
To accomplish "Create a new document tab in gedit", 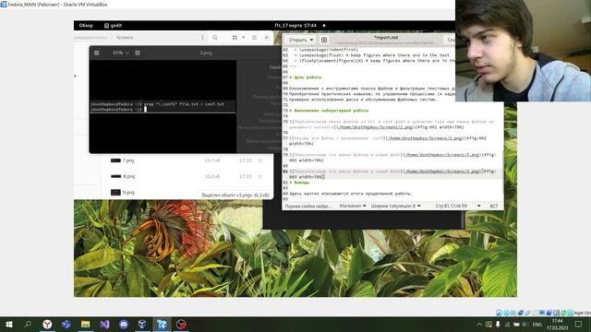I will [x=324, y=40].
